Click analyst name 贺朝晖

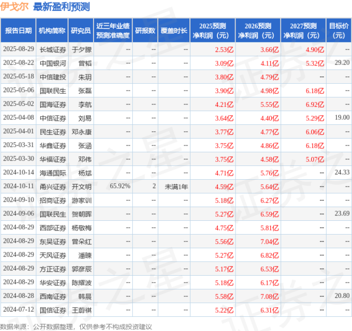pyautogui.click(x=82, y=214)
